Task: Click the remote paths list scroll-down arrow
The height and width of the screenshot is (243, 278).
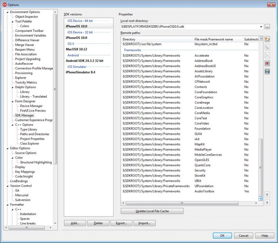Action: 260,199
